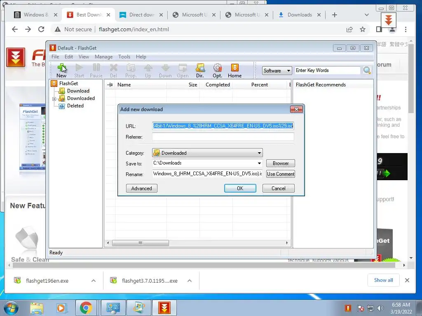Viewport: 422px width, 316px height.
Task: Click the search magnifier icon in FlashGet
Action: tap(367, 70)
